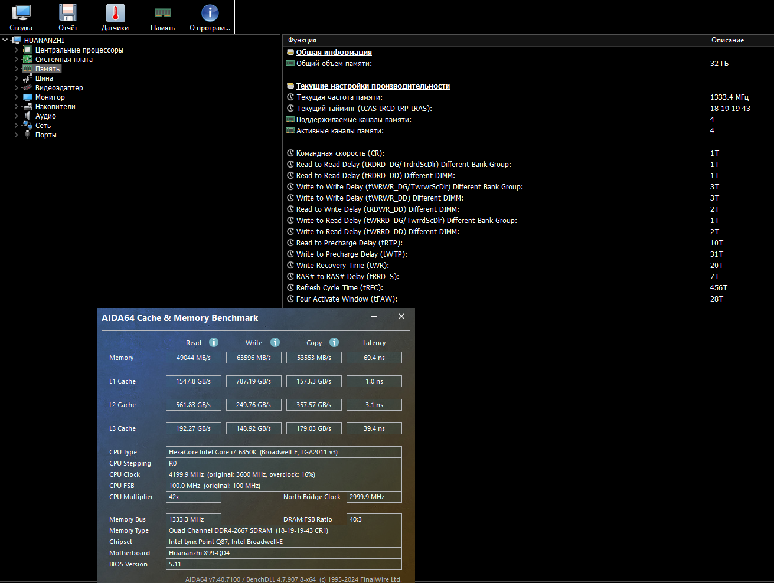The image size is (774, 583).
Task: Open the Память memory toolbar icon
Action: pyautogui.click(x=162, y=13)
